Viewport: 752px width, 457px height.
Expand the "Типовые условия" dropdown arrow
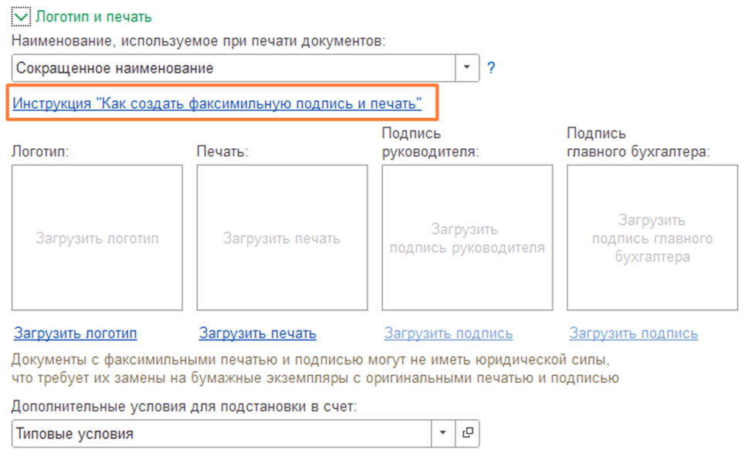[x=442, y=434]
